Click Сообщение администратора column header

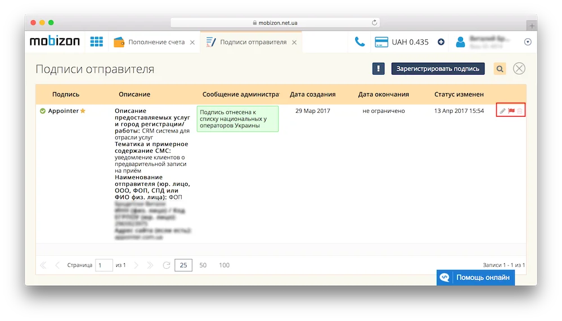241,94
